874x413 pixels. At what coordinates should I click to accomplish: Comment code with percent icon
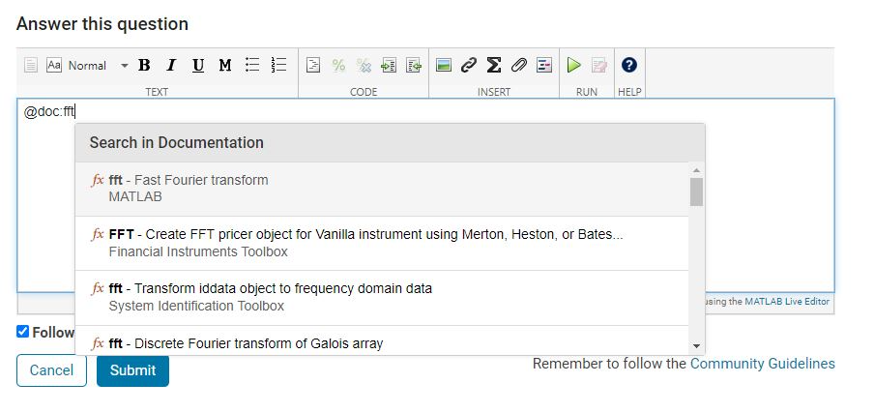(338, 66)
